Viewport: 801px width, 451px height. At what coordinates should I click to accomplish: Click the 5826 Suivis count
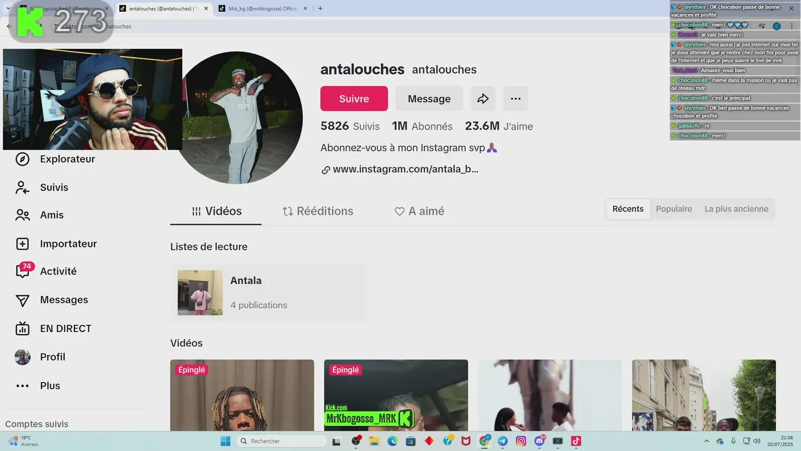pos(350,126)
